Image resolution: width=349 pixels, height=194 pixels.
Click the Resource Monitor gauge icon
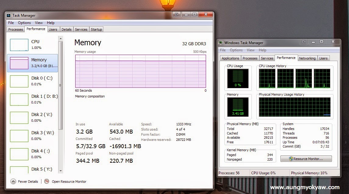click(47, 181)
